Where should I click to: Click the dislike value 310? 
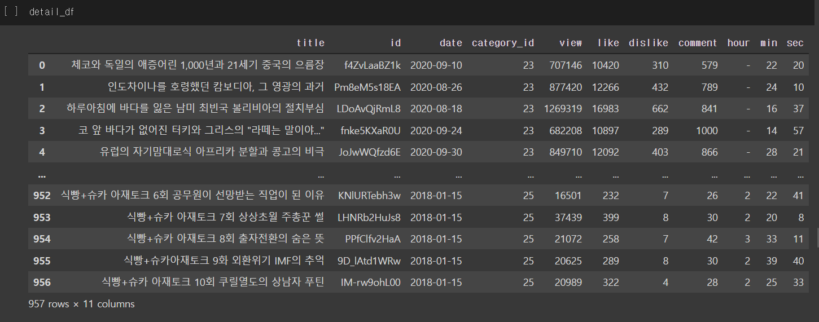click(x=660, y=65)
